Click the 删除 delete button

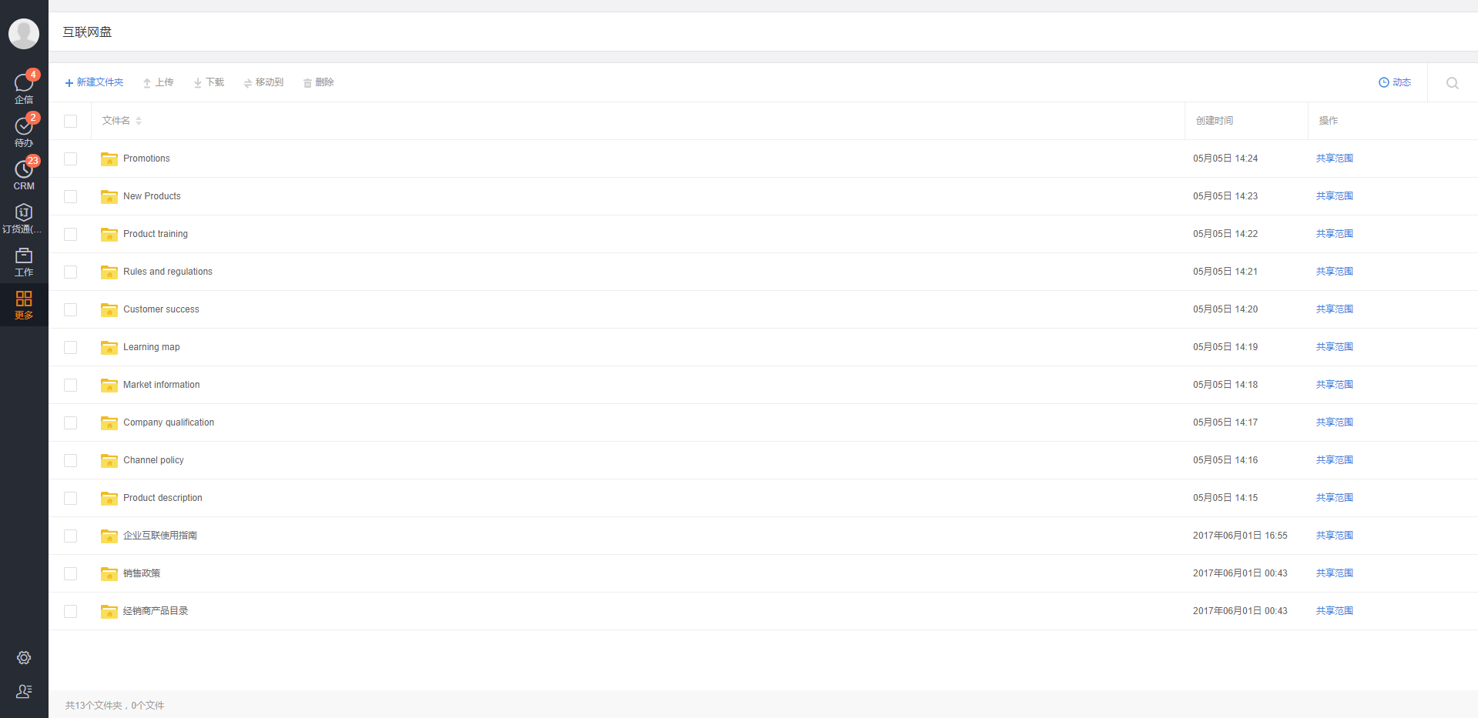coord(318,82)
